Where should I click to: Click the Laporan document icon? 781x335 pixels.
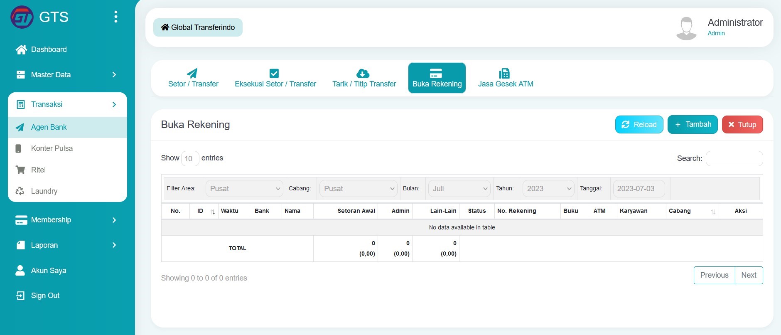[21, 245]
